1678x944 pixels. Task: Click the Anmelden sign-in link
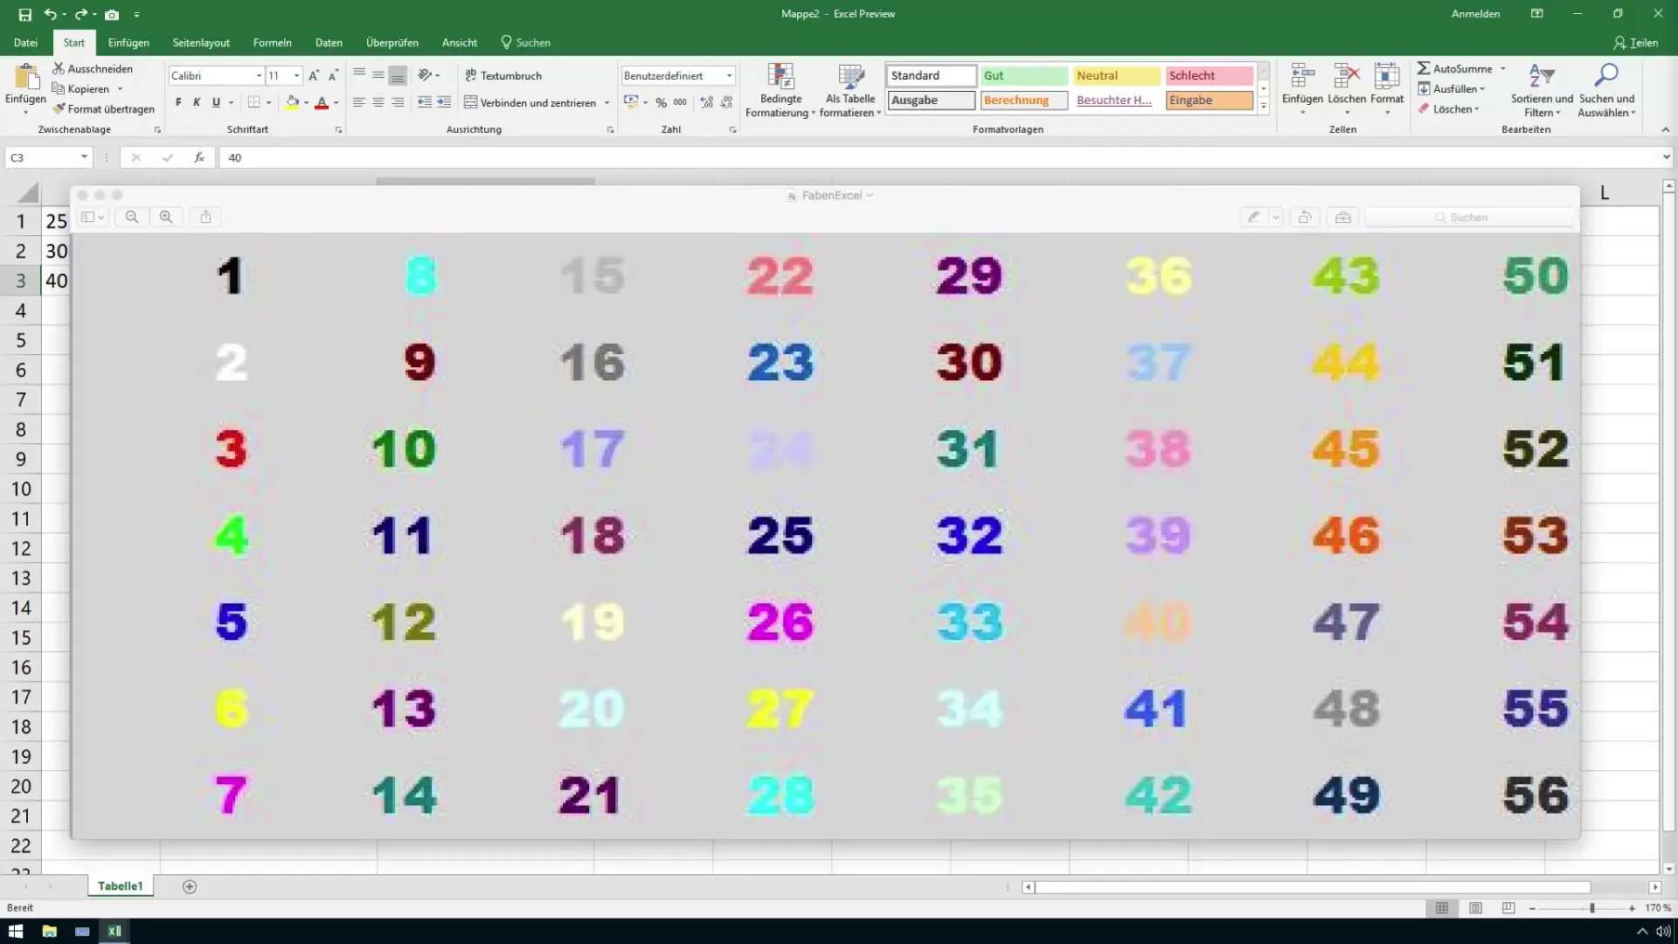pyautogui.click(x=1475, y=14)
